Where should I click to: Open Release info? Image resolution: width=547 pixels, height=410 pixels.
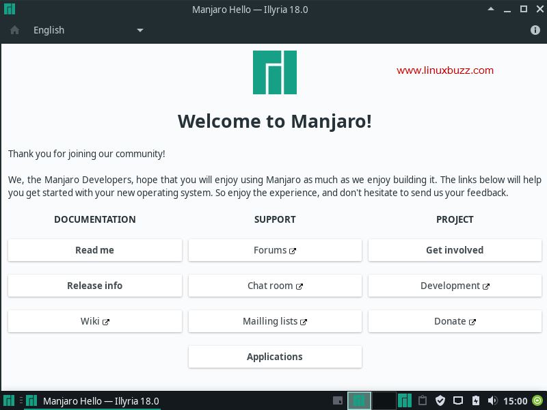click(95, 286)
